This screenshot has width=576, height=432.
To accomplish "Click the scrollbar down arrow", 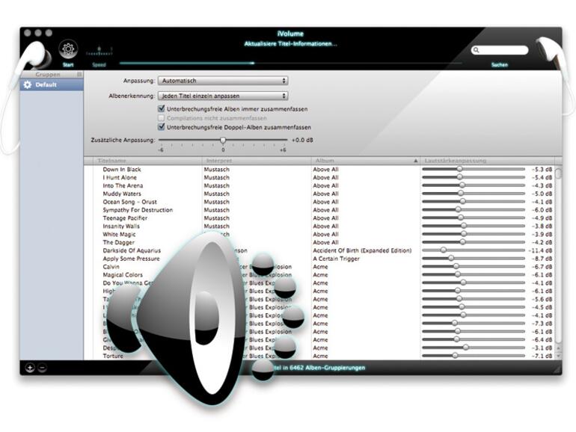I will tap(558, 356).
